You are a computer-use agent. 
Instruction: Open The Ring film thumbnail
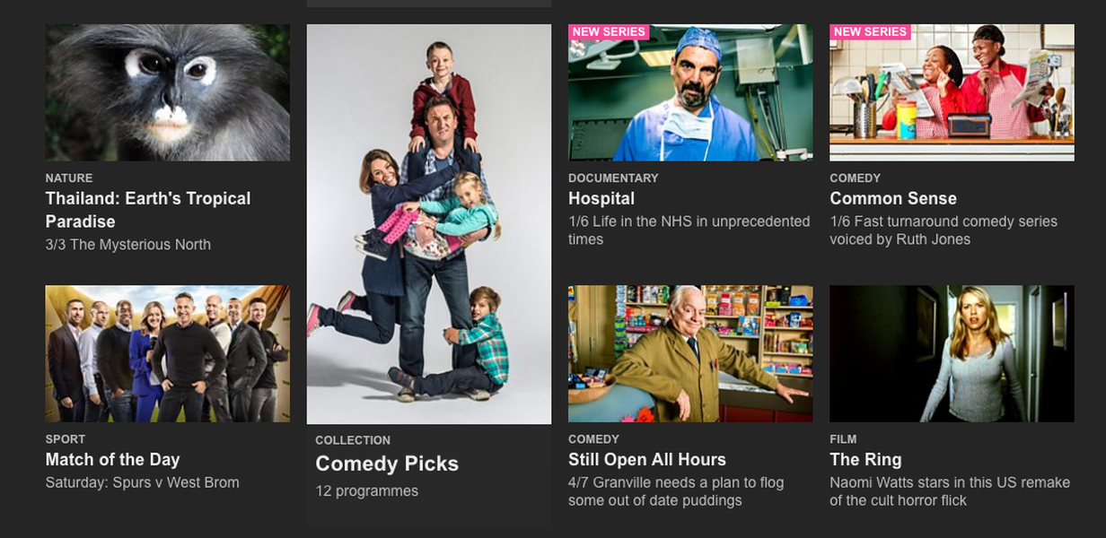click(952, 353)
